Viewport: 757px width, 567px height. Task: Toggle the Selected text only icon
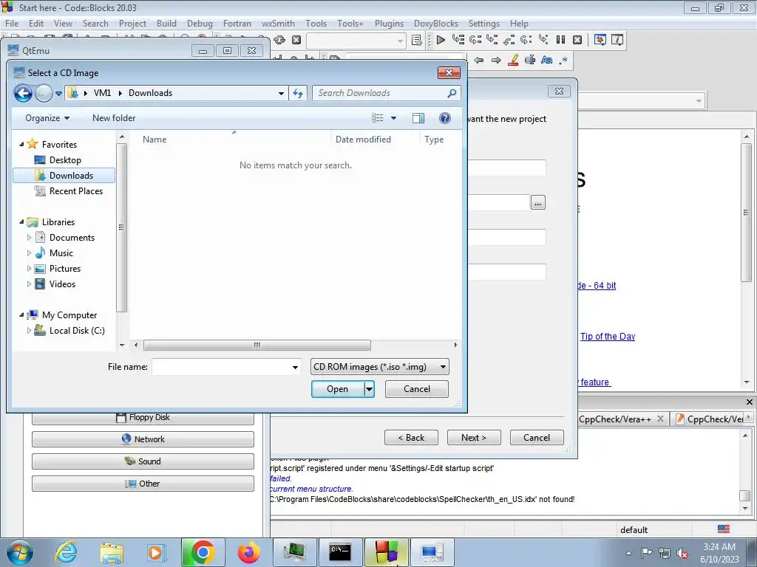530,61
